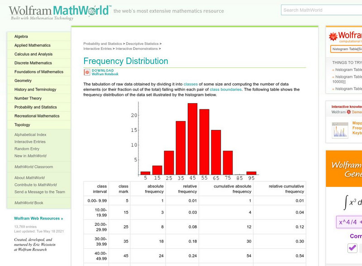
Task: Click the Search MathWorld input field
Action: 321,10
